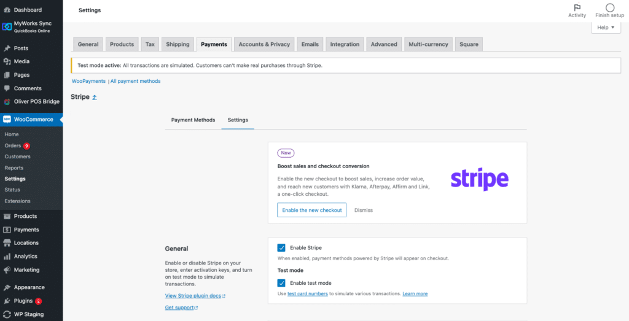Viewport: 629px width, 321px height.
Task: Click the red Orders count badge
Action: pyautogui.click(x=26, y=146)
